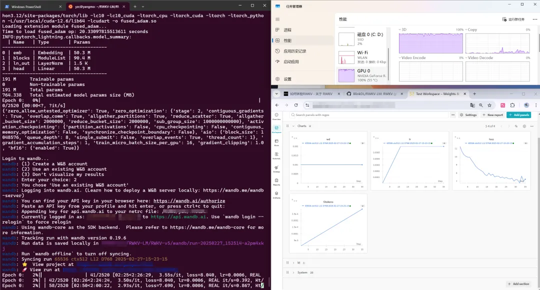This screenshot has height=290, width=540.
Task: Open the api.wandb.ai link in terminal
Action: click(178, 216)
